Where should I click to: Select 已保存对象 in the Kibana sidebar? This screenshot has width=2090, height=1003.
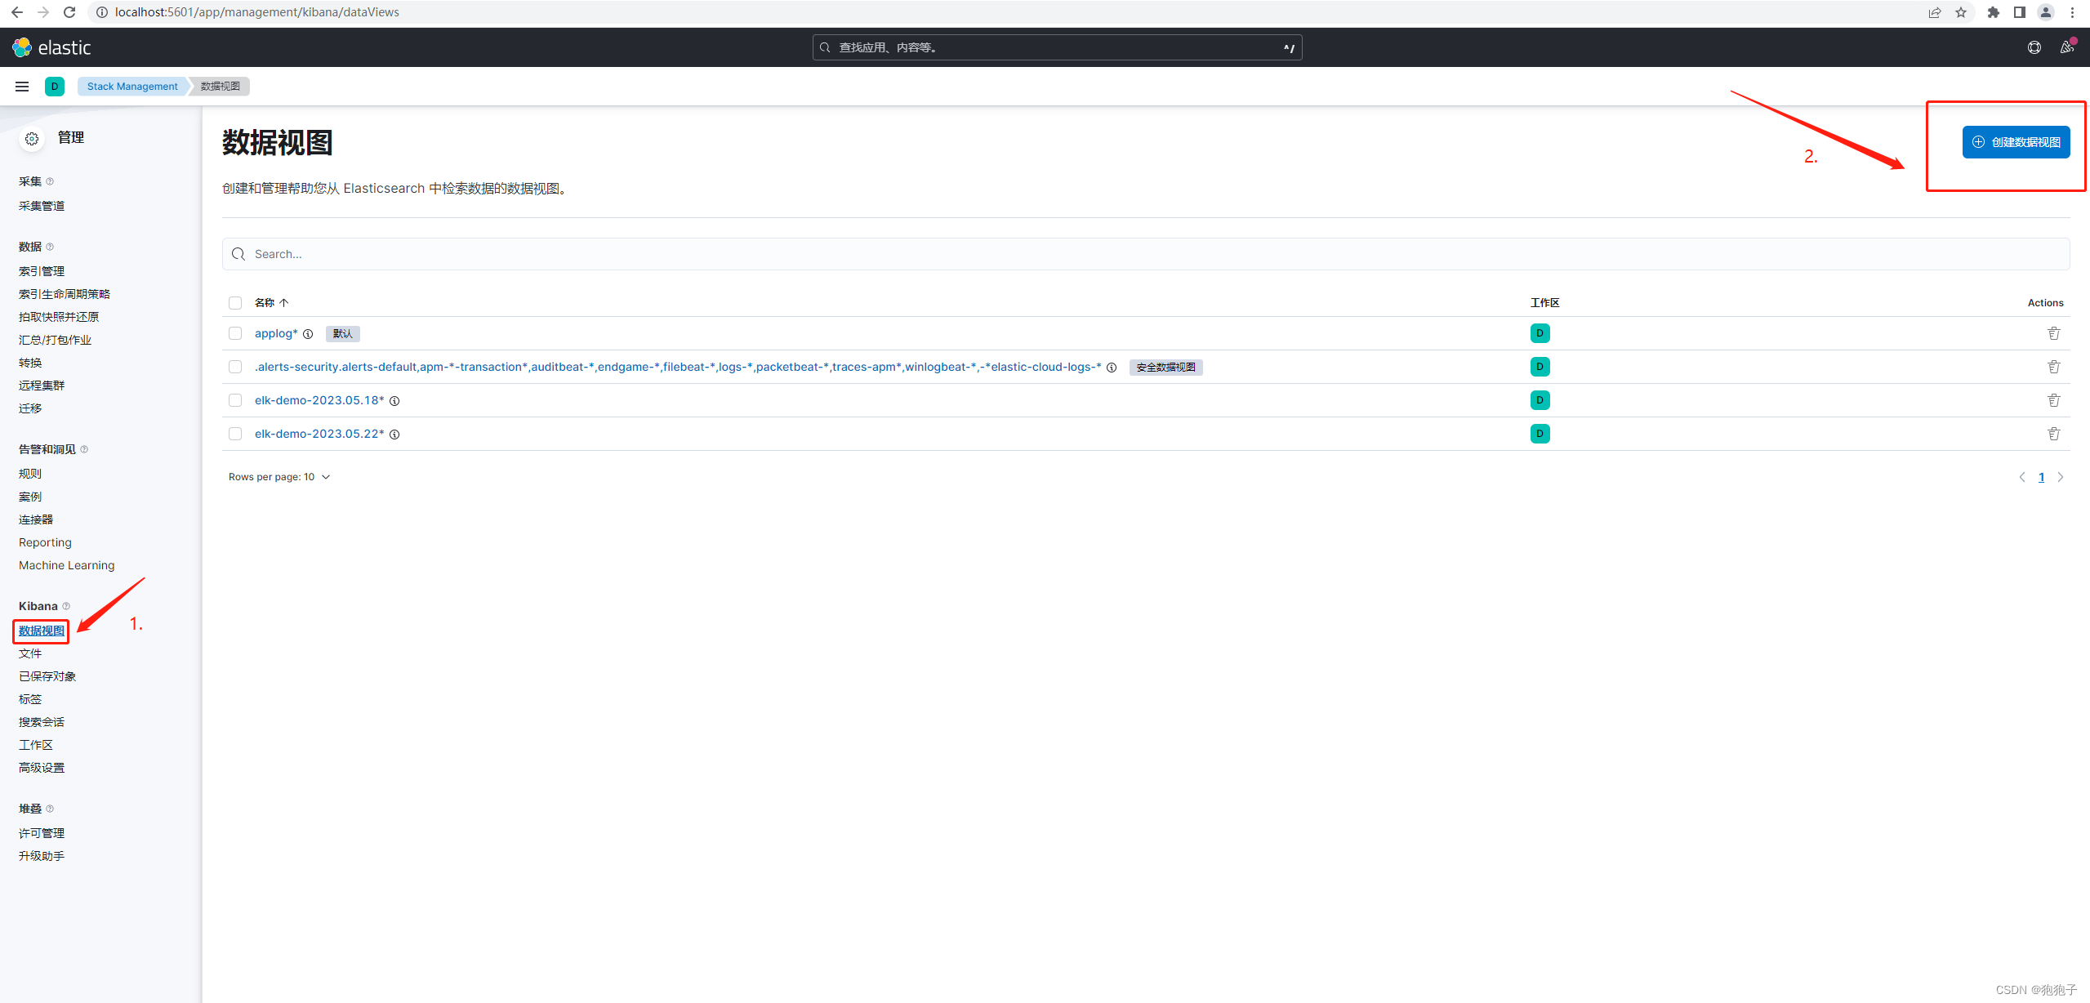[47, 675]
